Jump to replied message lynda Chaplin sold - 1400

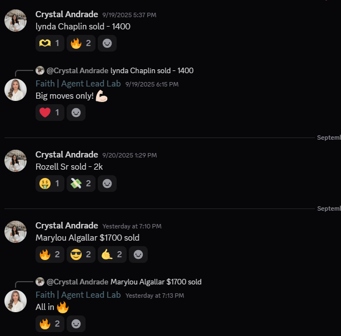point(152,70)
